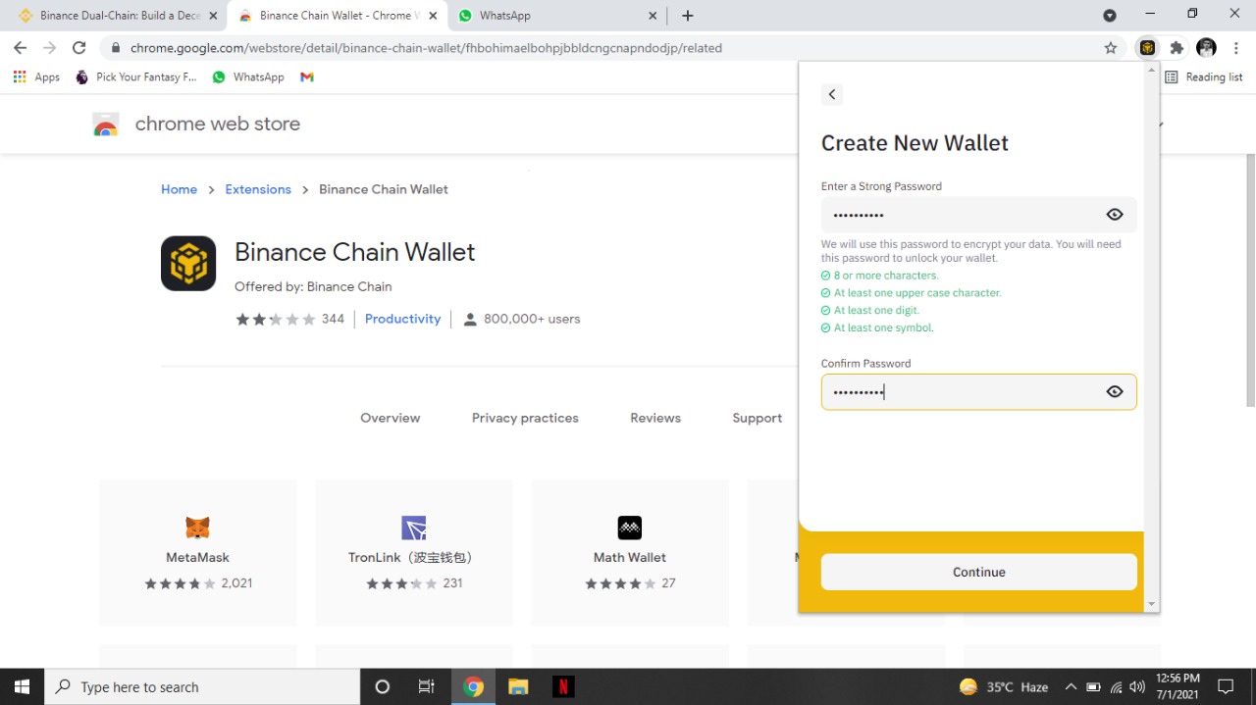Close the Binance Dual-Chain tab

(213, 16)
